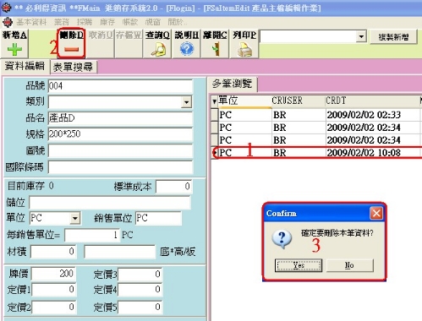Click the 牌價 field showing 200
Image resolution: width=422 pixels, height=321 pixels.
(53, 274)
